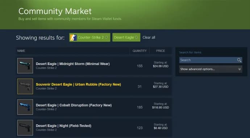The width and height of the screenshot is (250, 138).
Task: Click quantity 123 for Night
Action: pyautogui.click(x=139, y=128)
